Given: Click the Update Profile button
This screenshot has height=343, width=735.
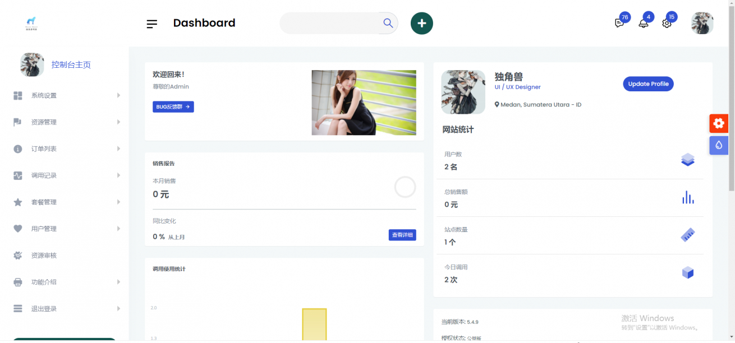Looking at the screenshot, I should (648, 84).
